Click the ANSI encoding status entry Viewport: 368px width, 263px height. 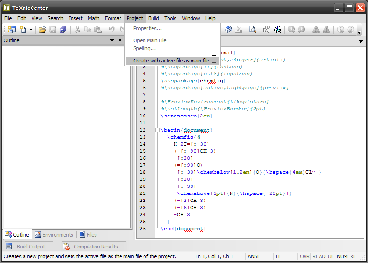(253, 256)
